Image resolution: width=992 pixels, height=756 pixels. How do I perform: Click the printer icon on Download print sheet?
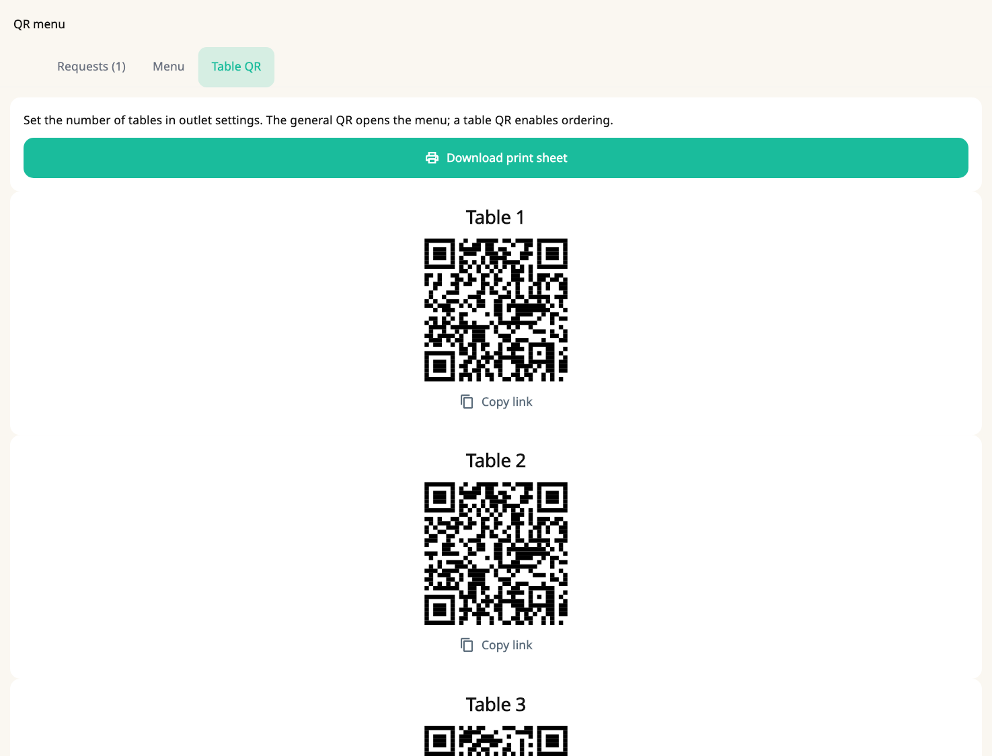(x=432, y=158)
